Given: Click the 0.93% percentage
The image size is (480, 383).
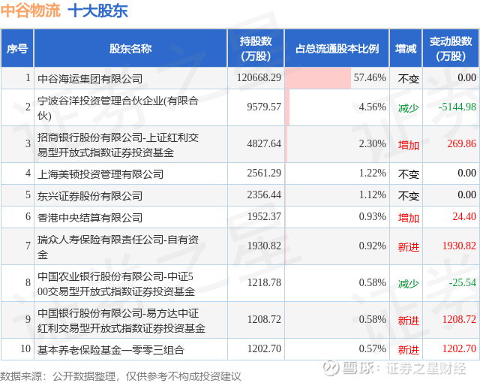Looking at the screenshot, I should tap(372, 216).
